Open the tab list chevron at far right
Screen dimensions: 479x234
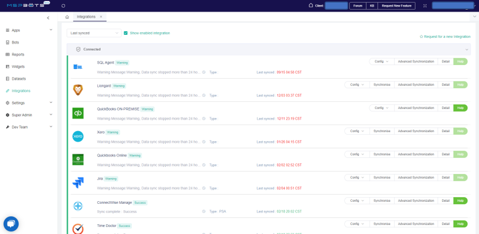click(474, 17)
